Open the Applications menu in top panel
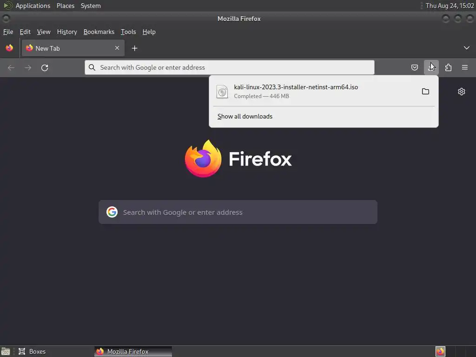This screenshot has width=476, height=357. click(33, 6)
